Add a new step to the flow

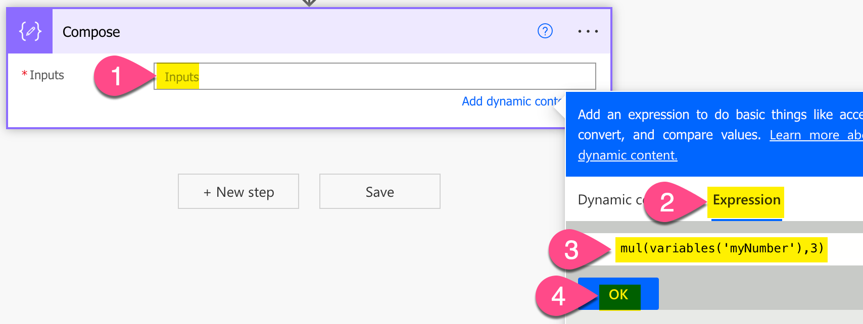[238, 192]
